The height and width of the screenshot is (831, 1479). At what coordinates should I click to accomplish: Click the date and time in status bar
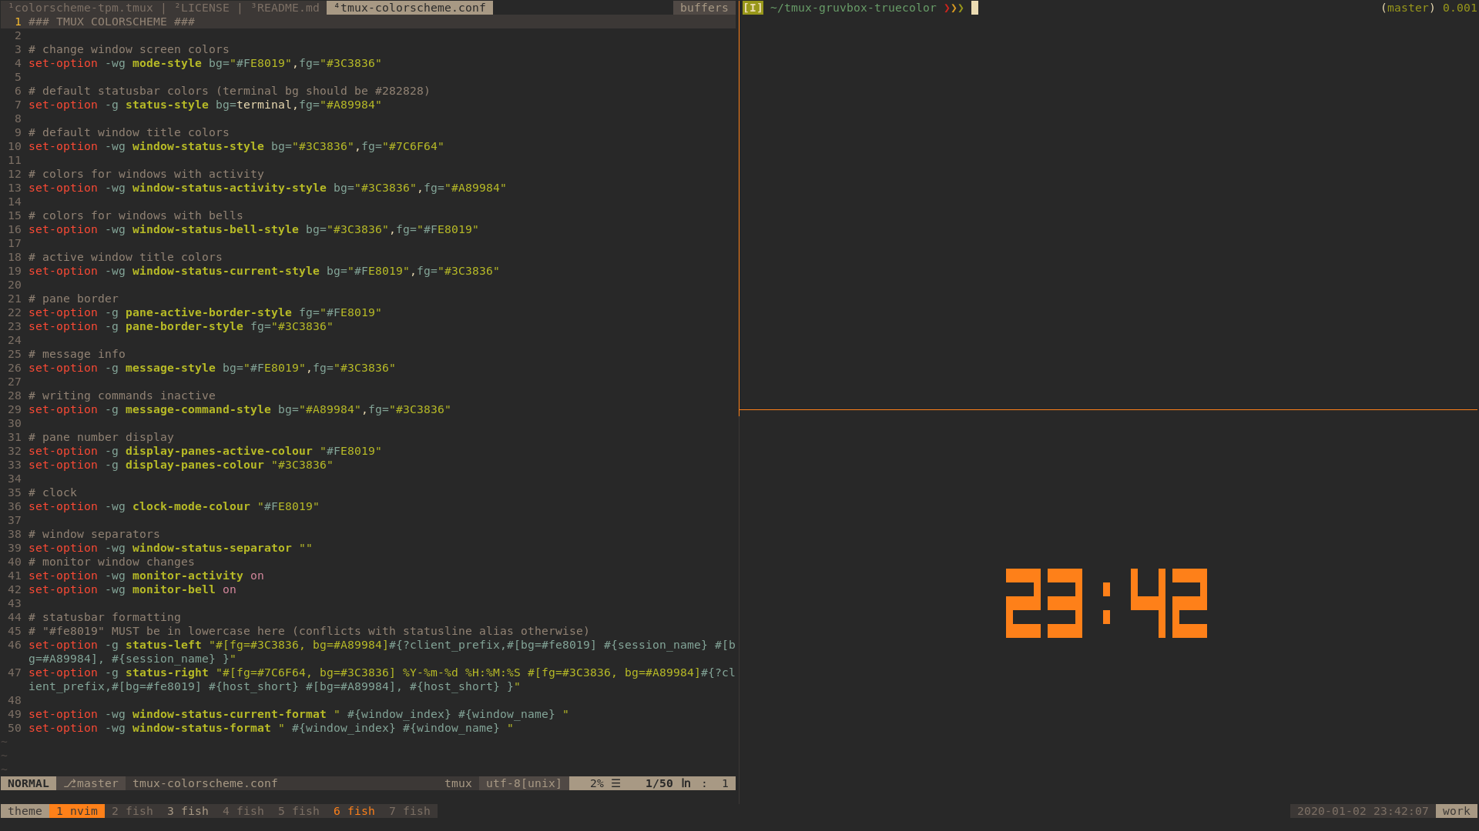1362,811
